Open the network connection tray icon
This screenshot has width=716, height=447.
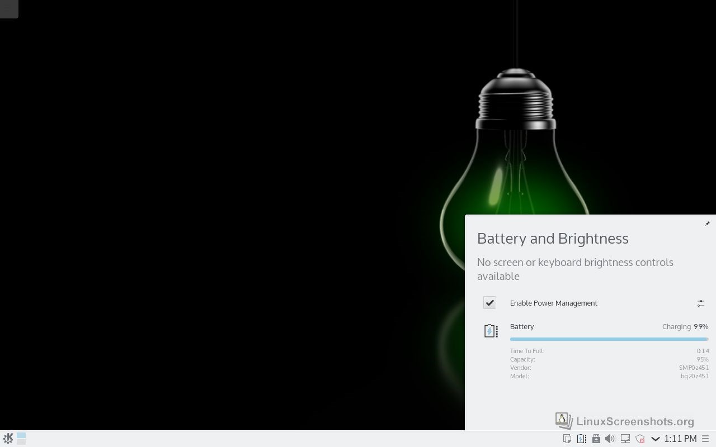625,439
